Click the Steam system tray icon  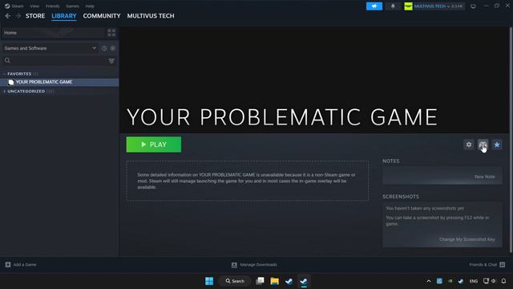[x=461, y=281]
